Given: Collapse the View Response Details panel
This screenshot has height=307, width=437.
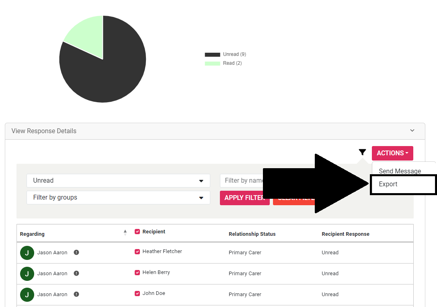Looking at the screenshot, I should click(x=412, y=131).
